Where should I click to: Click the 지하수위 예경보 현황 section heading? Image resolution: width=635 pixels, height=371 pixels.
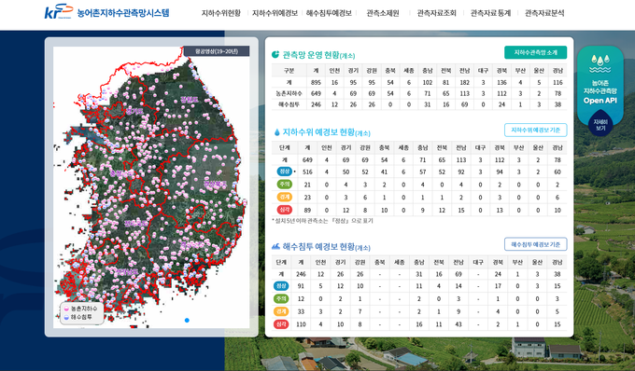327,132
